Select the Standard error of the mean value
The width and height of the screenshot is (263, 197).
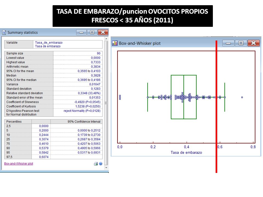(95, 97)
